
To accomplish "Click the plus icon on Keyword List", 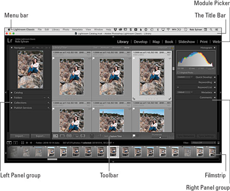I will tap(178, 87).
